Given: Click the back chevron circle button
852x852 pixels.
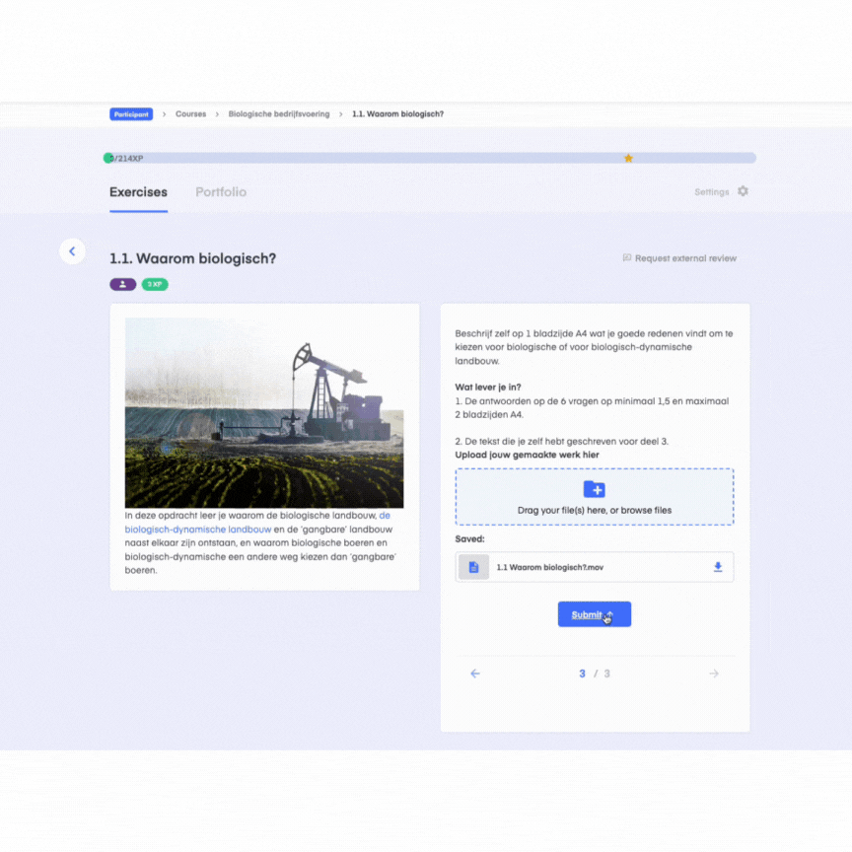Looking at the screenshot, I should (x=72, y=251).
